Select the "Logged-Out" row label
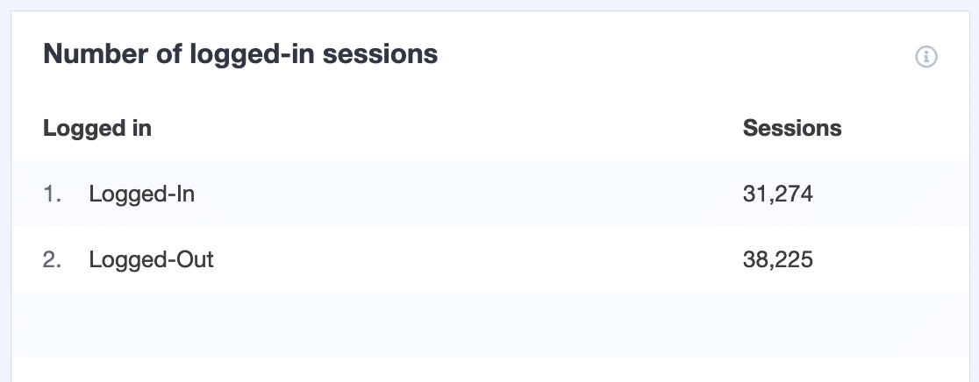This screenshot has width=979, height=382. [x=151, y=259]
